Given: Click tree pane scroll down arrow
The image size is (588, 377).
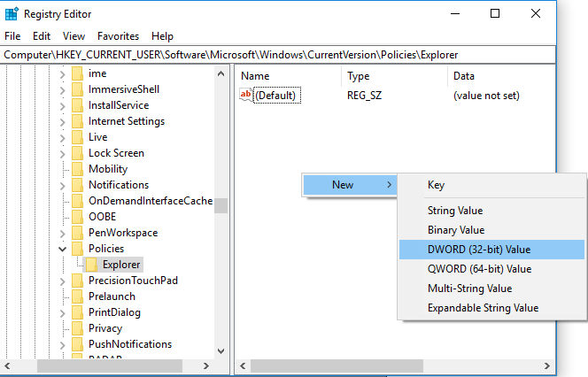Looking at the screenshot, I should (220, 351).
